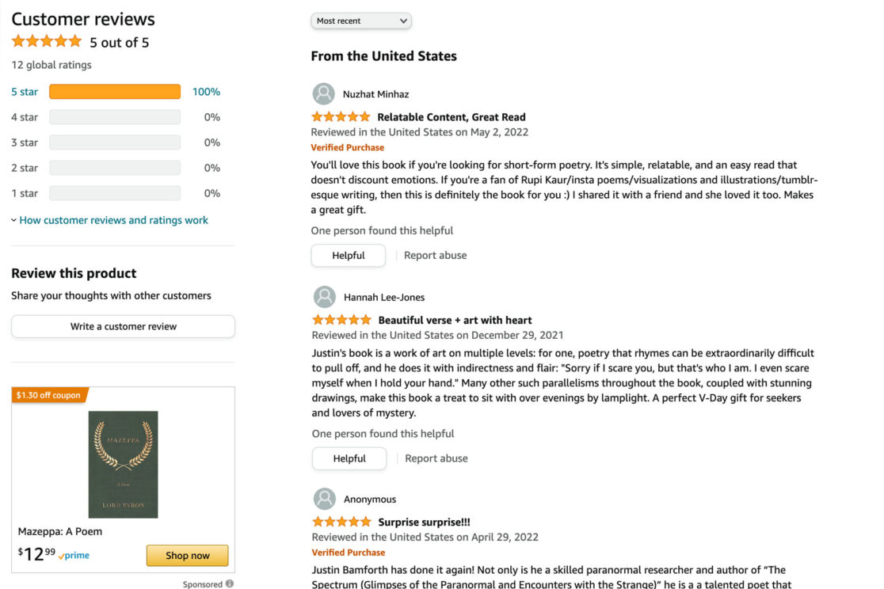Viewport: 884px width, 589px height.
Task: Click the "Write a customer review" button
Action: point(123,326)
